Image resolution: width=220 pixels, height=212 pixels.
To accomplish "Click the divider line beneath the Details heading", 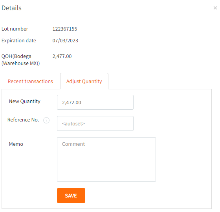I will [110, 19].
